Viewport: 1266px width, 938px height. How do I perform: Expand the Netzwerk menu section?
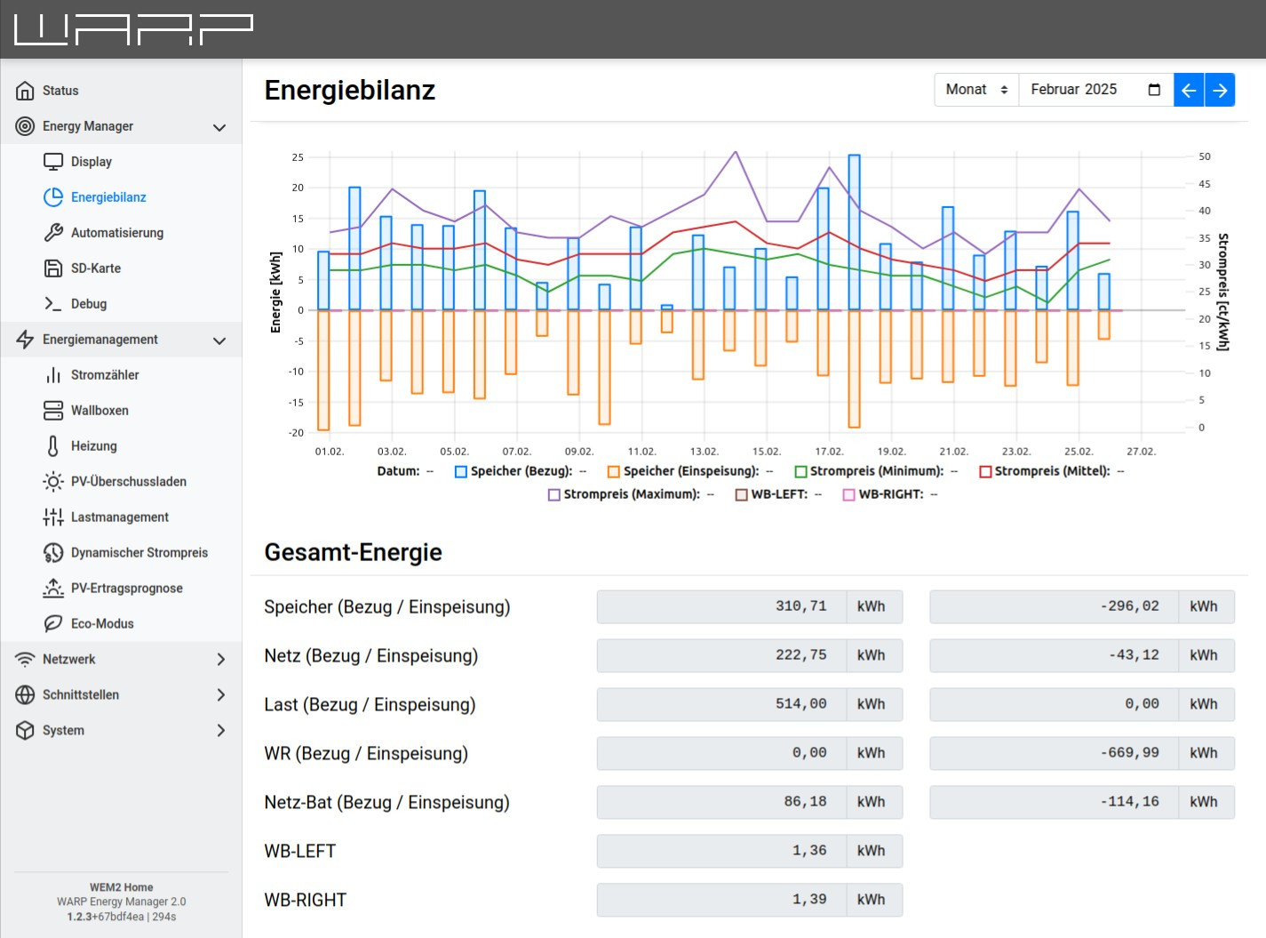coord(220,660)
